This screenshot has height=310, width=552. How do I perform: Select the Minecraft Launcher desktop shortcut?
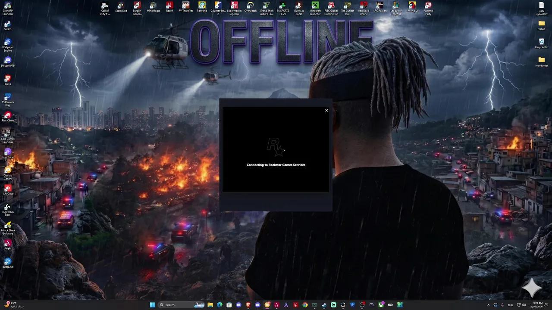315,9
